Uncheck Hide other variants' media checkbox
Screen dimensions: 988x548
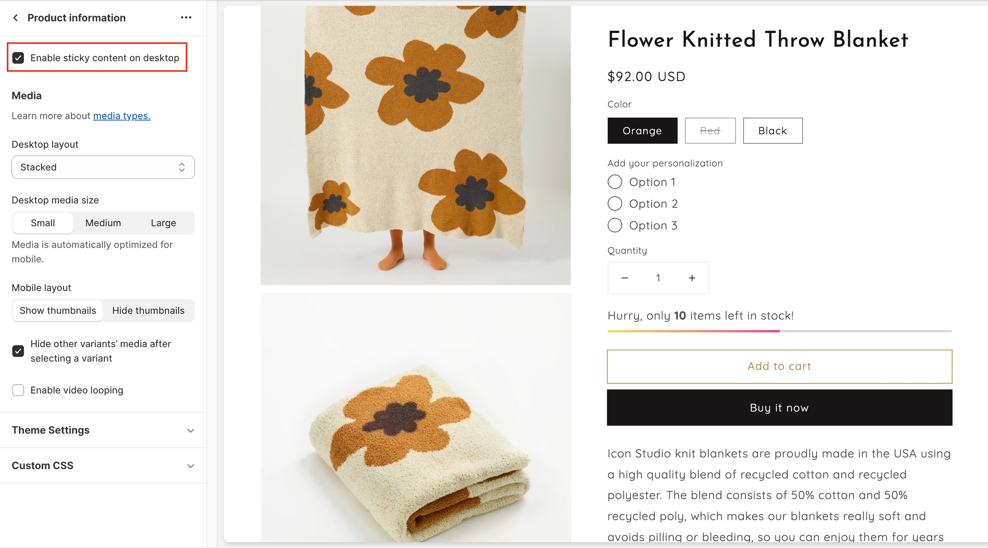tap(18, 351)
